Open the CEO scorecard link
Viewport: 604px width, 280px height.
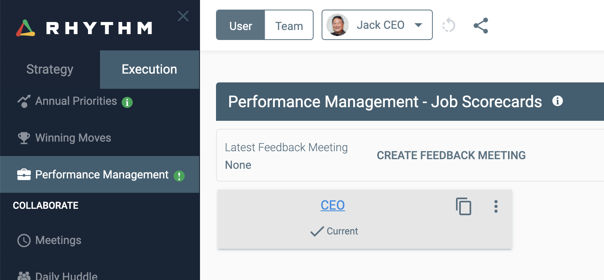tap(332, 205)
